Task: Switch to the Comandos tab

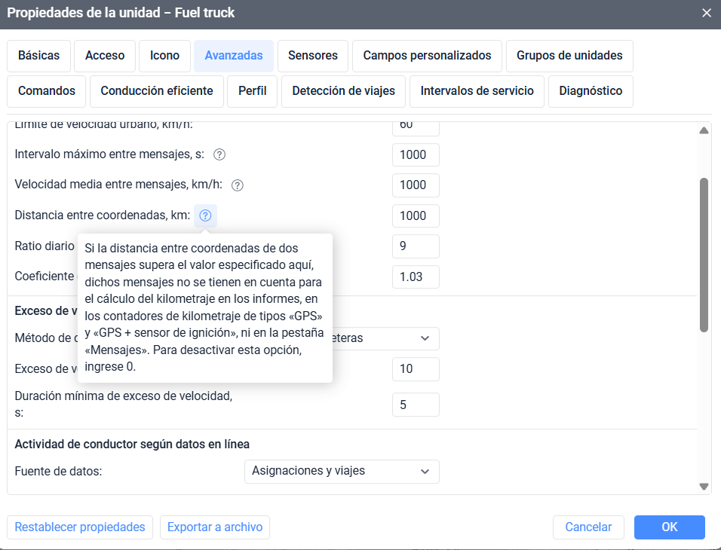Action: 46,91
